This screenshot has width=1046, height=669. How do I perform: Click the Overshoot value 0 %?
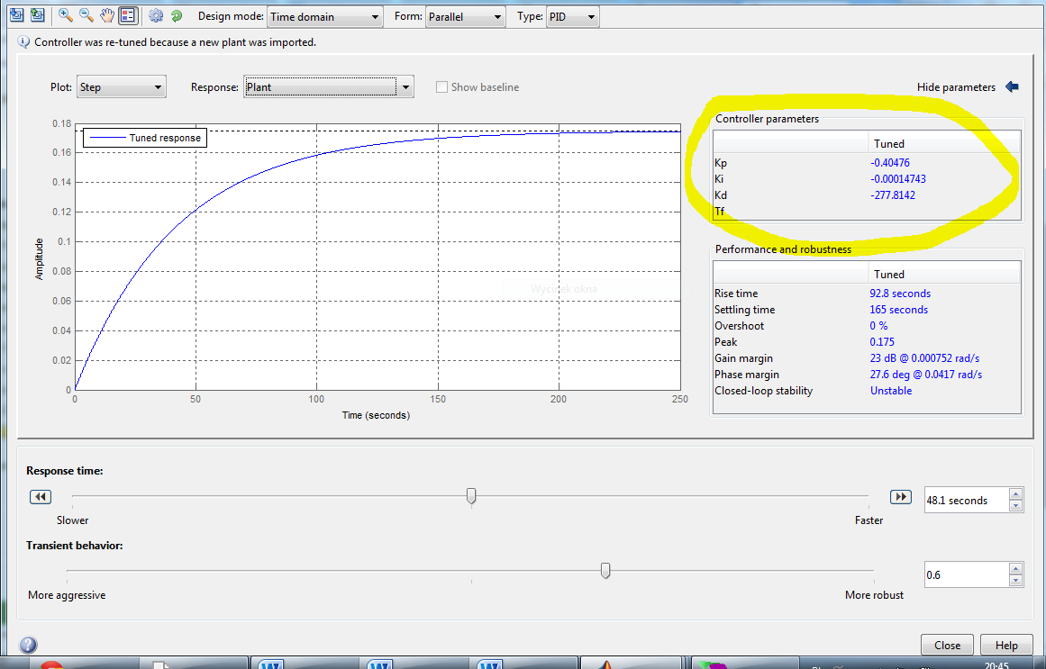click(878, 325)
